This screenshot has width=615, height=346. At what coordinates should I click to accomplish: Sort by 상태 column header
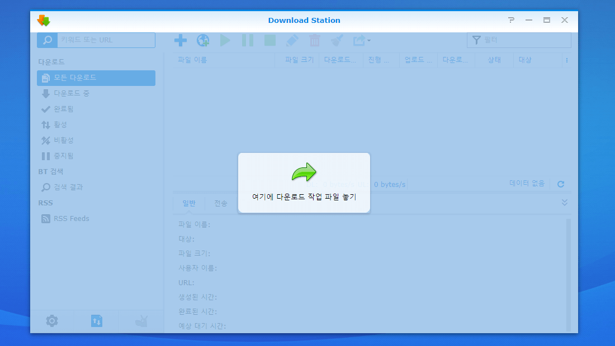[494, 60]
